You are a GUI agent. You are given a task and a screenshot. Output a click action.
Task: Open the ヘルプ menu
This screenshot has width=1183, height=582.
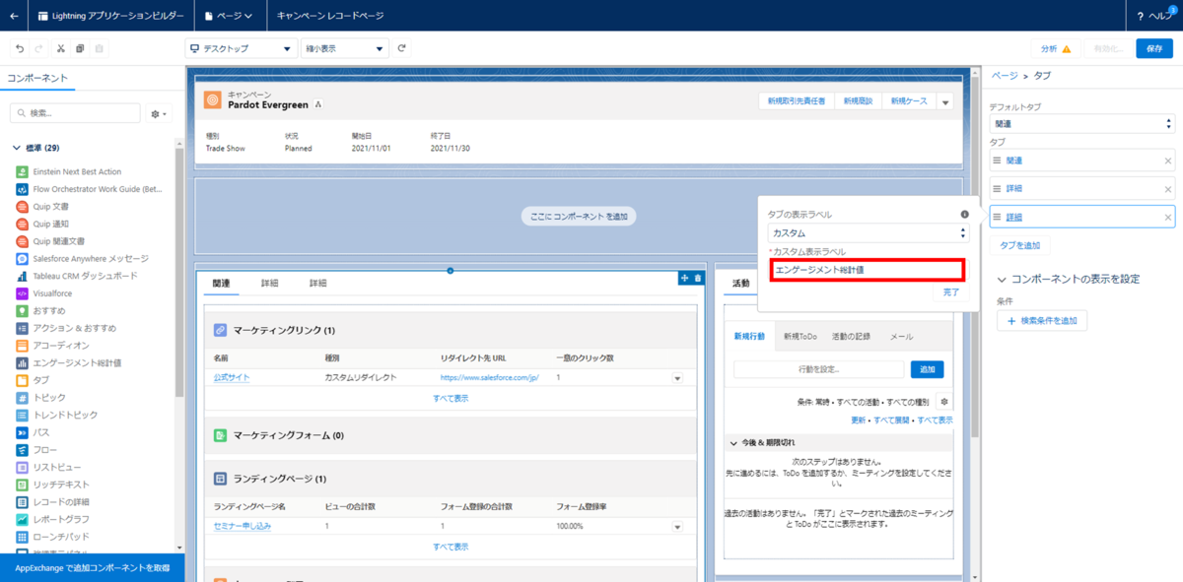click(1157, 16)
